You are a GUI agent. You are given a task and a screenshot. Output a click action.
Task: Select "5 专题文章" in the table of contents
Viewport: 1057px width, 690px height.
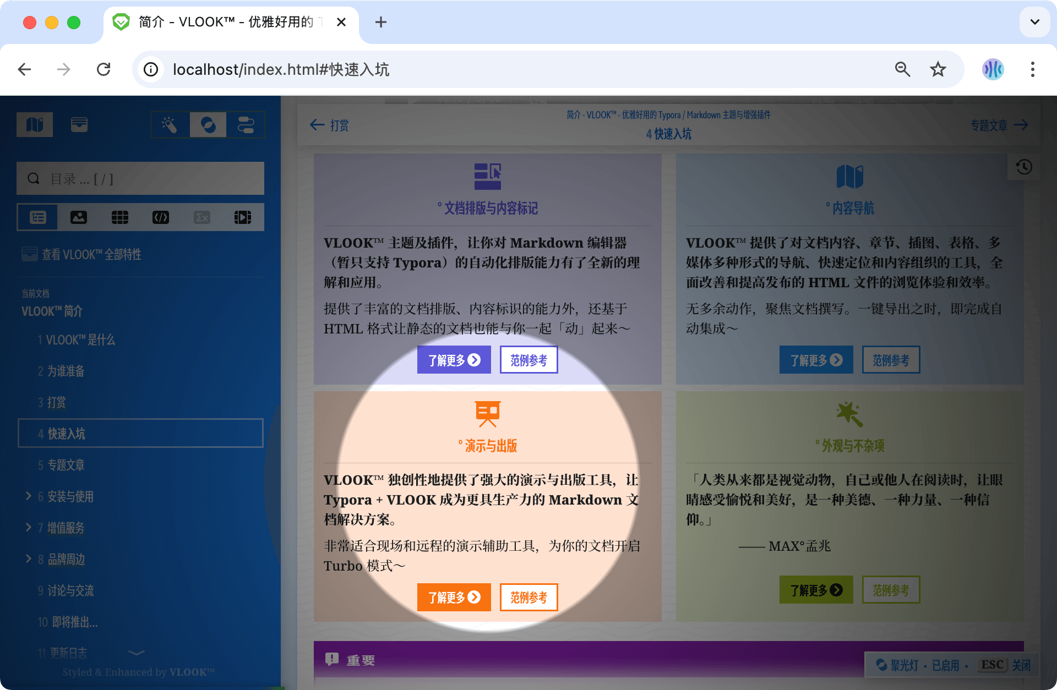click(63, 464)
